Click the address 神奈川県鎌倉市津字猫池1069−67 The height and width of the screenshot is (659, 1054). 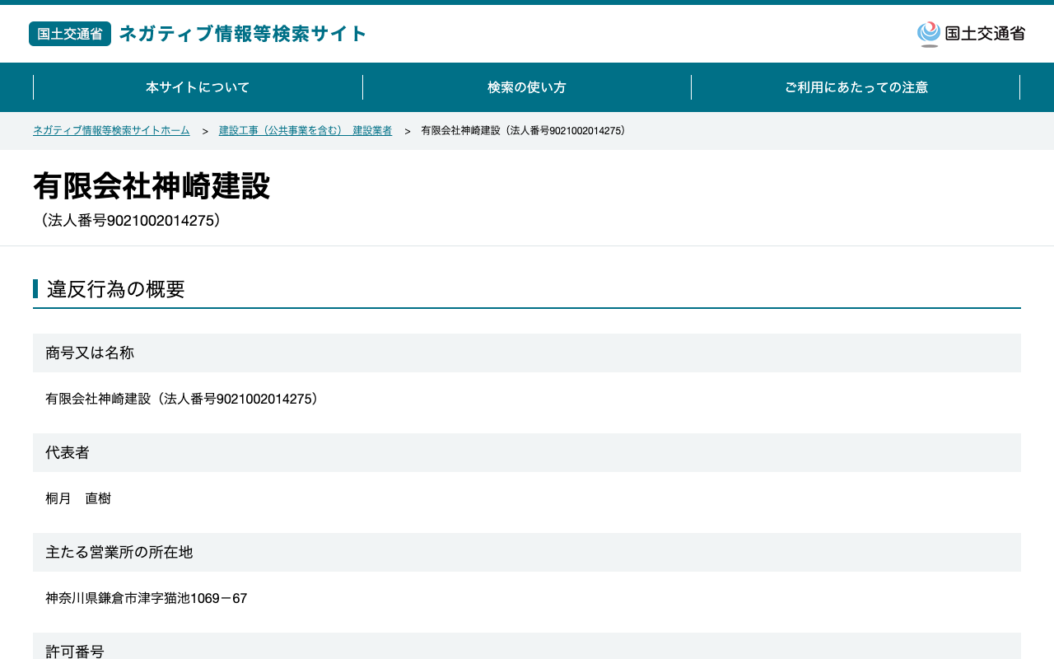pyautogui.click(x=147, y=598)
